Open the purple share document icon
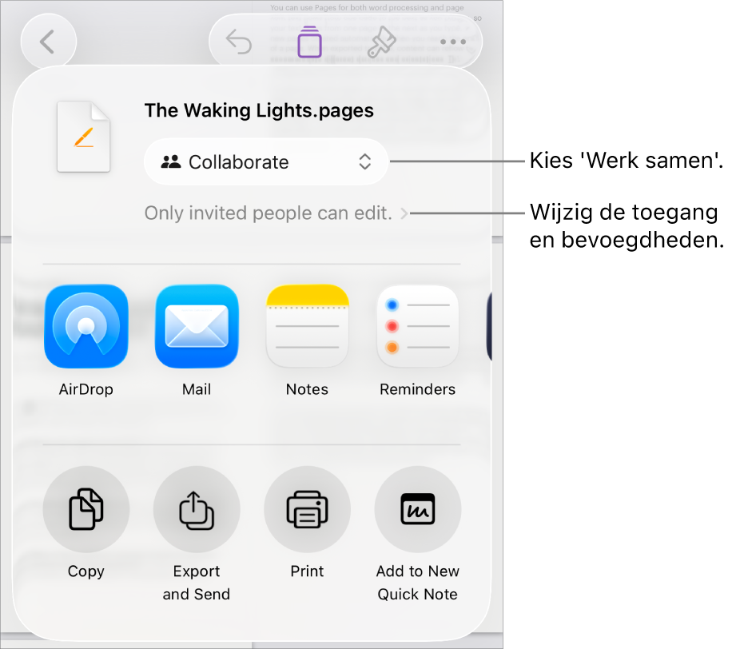Screen dimensions: 732x649 point(310,42)
